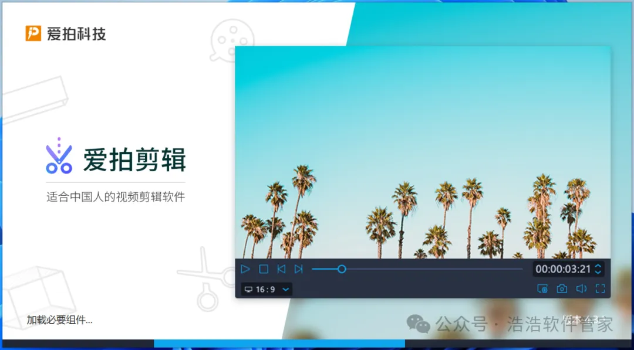Click the blue loading progress bar
This screenshot has width=634, height=350.
point(279,344)
